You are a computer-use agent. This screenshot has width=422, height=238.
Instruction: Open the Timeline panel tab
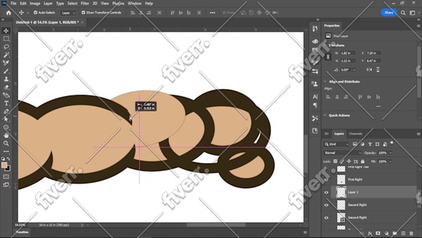pos(22,232)
